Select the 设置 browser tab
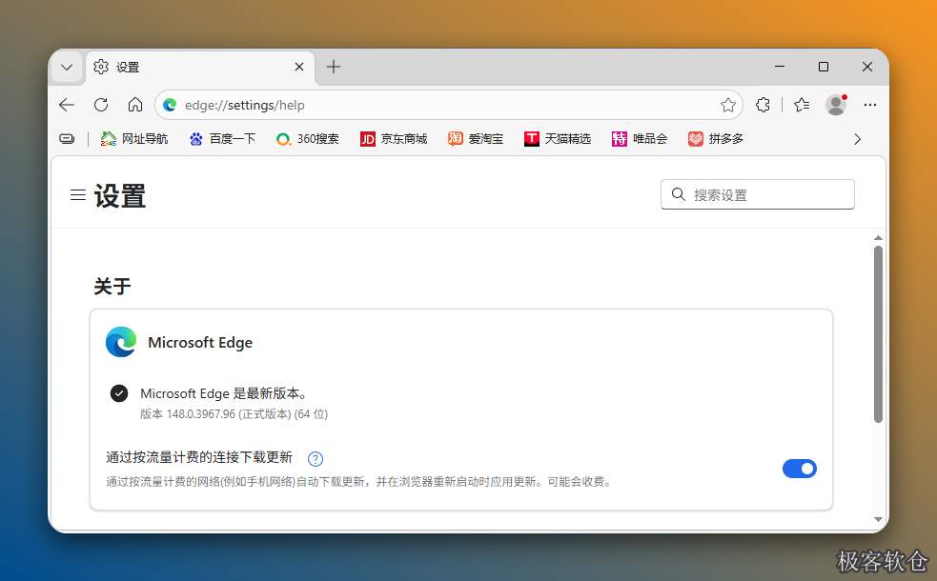 pyautogui.click(x=200, y=67)
